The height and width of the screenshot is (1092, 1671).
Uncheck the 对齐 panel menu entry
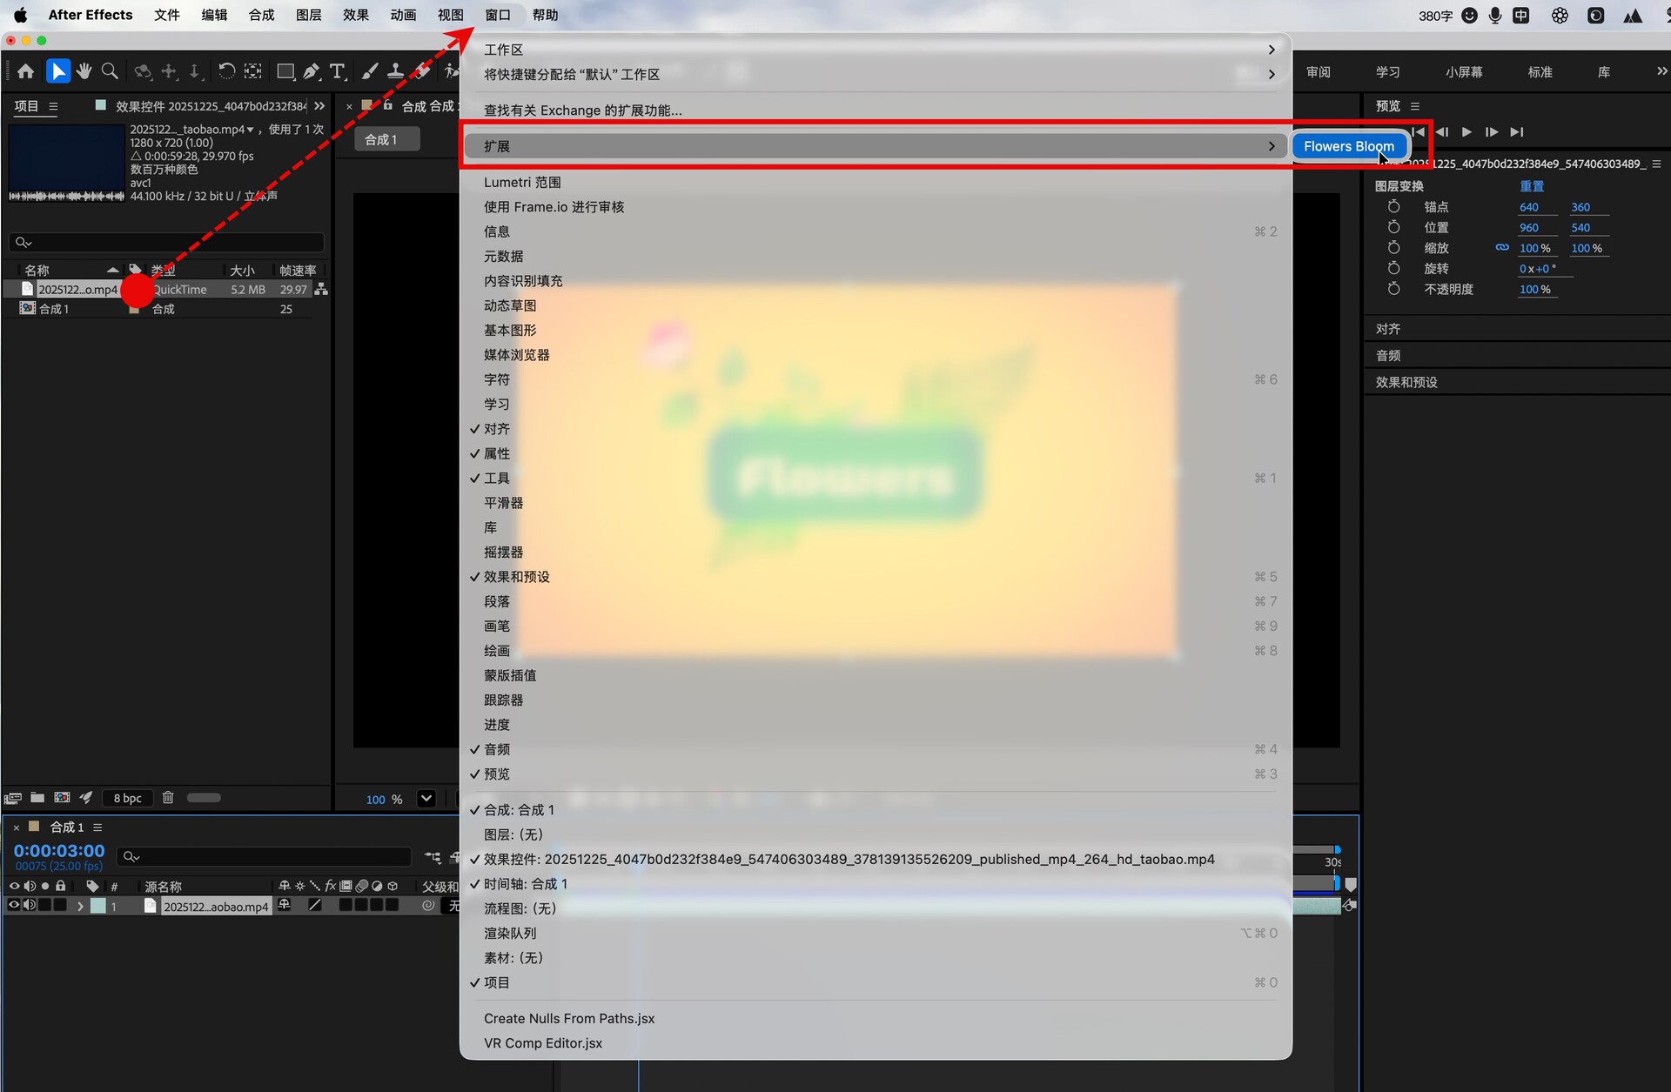coord(497,429)
